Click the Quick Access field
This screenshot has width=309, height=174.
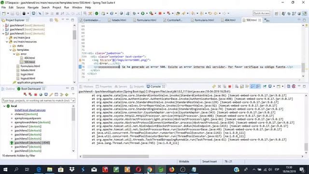(261, 13)
